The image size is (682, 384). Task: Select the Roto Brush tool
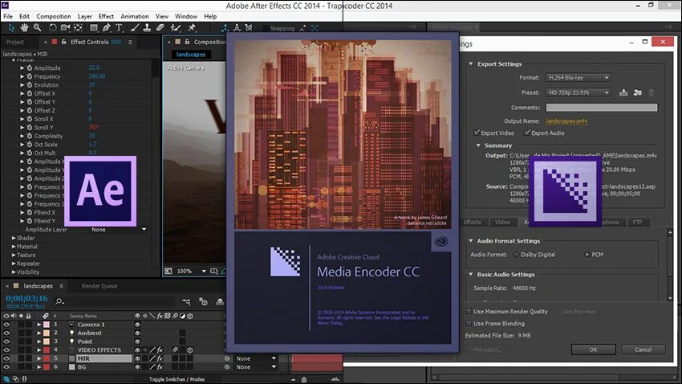175,28
